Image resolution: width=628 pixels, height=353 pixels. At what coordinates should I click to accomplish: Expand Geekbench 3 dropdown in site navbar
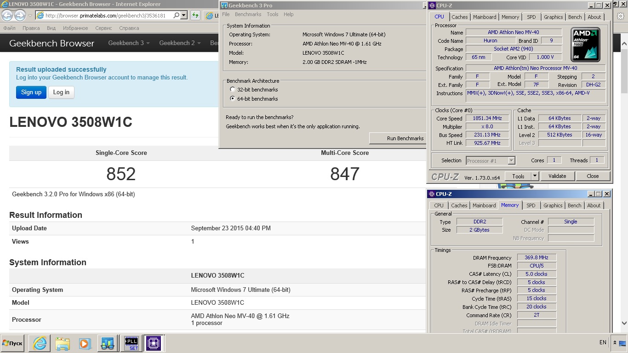click(x=129, y=43)
